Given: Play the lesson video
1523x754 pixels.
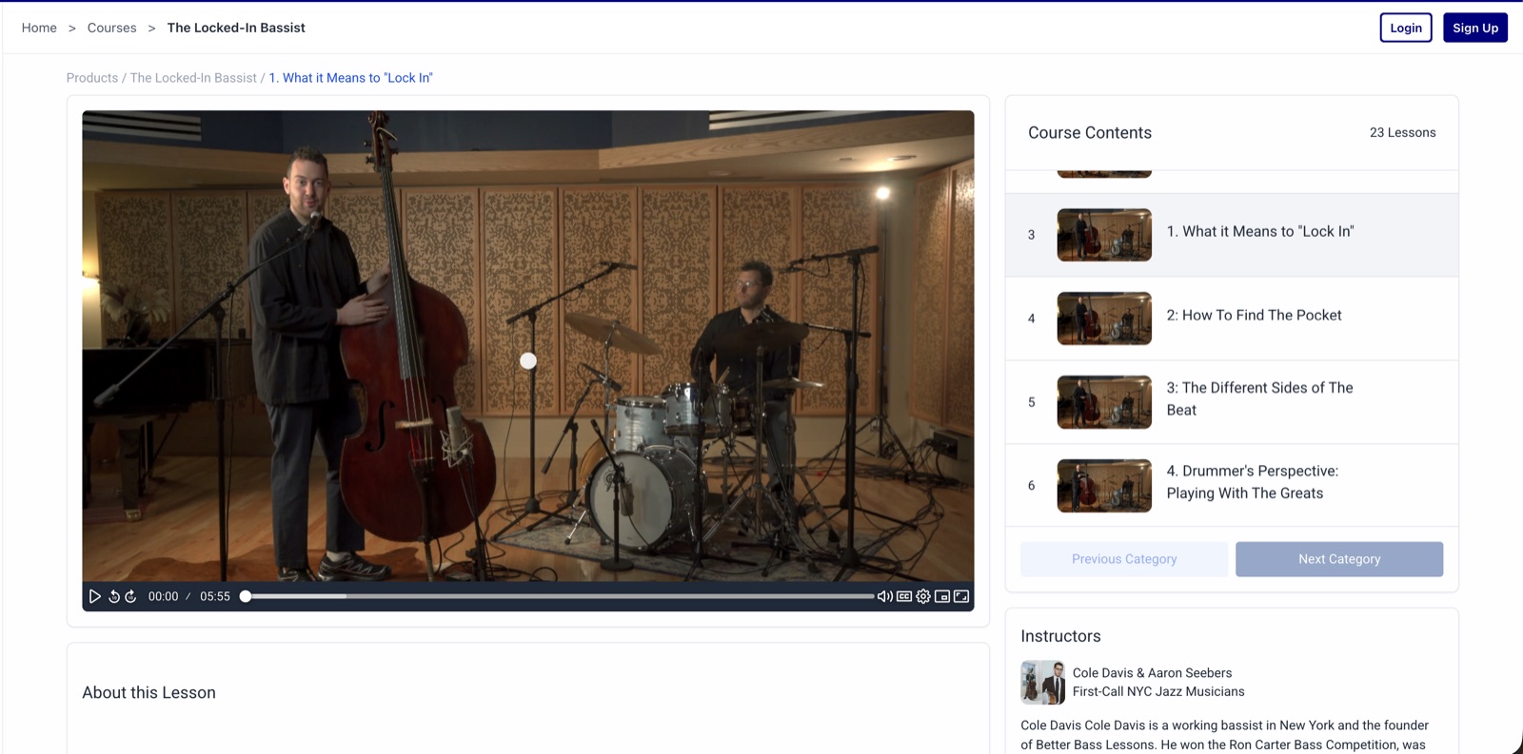Looking at the screenshot, I should pos(94,596).
